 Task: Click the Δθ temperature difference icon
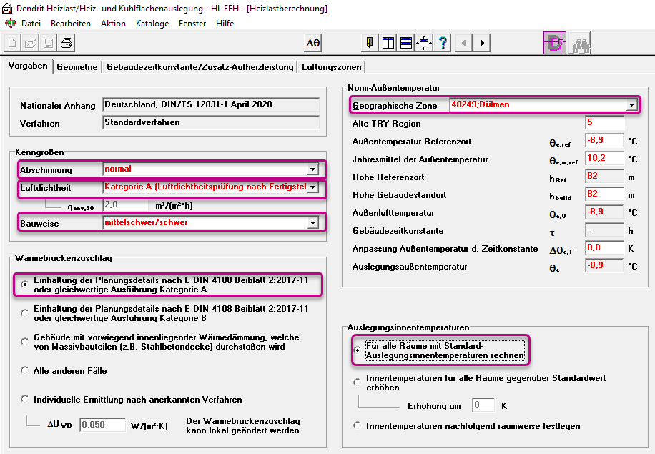[x=313, y=43]
